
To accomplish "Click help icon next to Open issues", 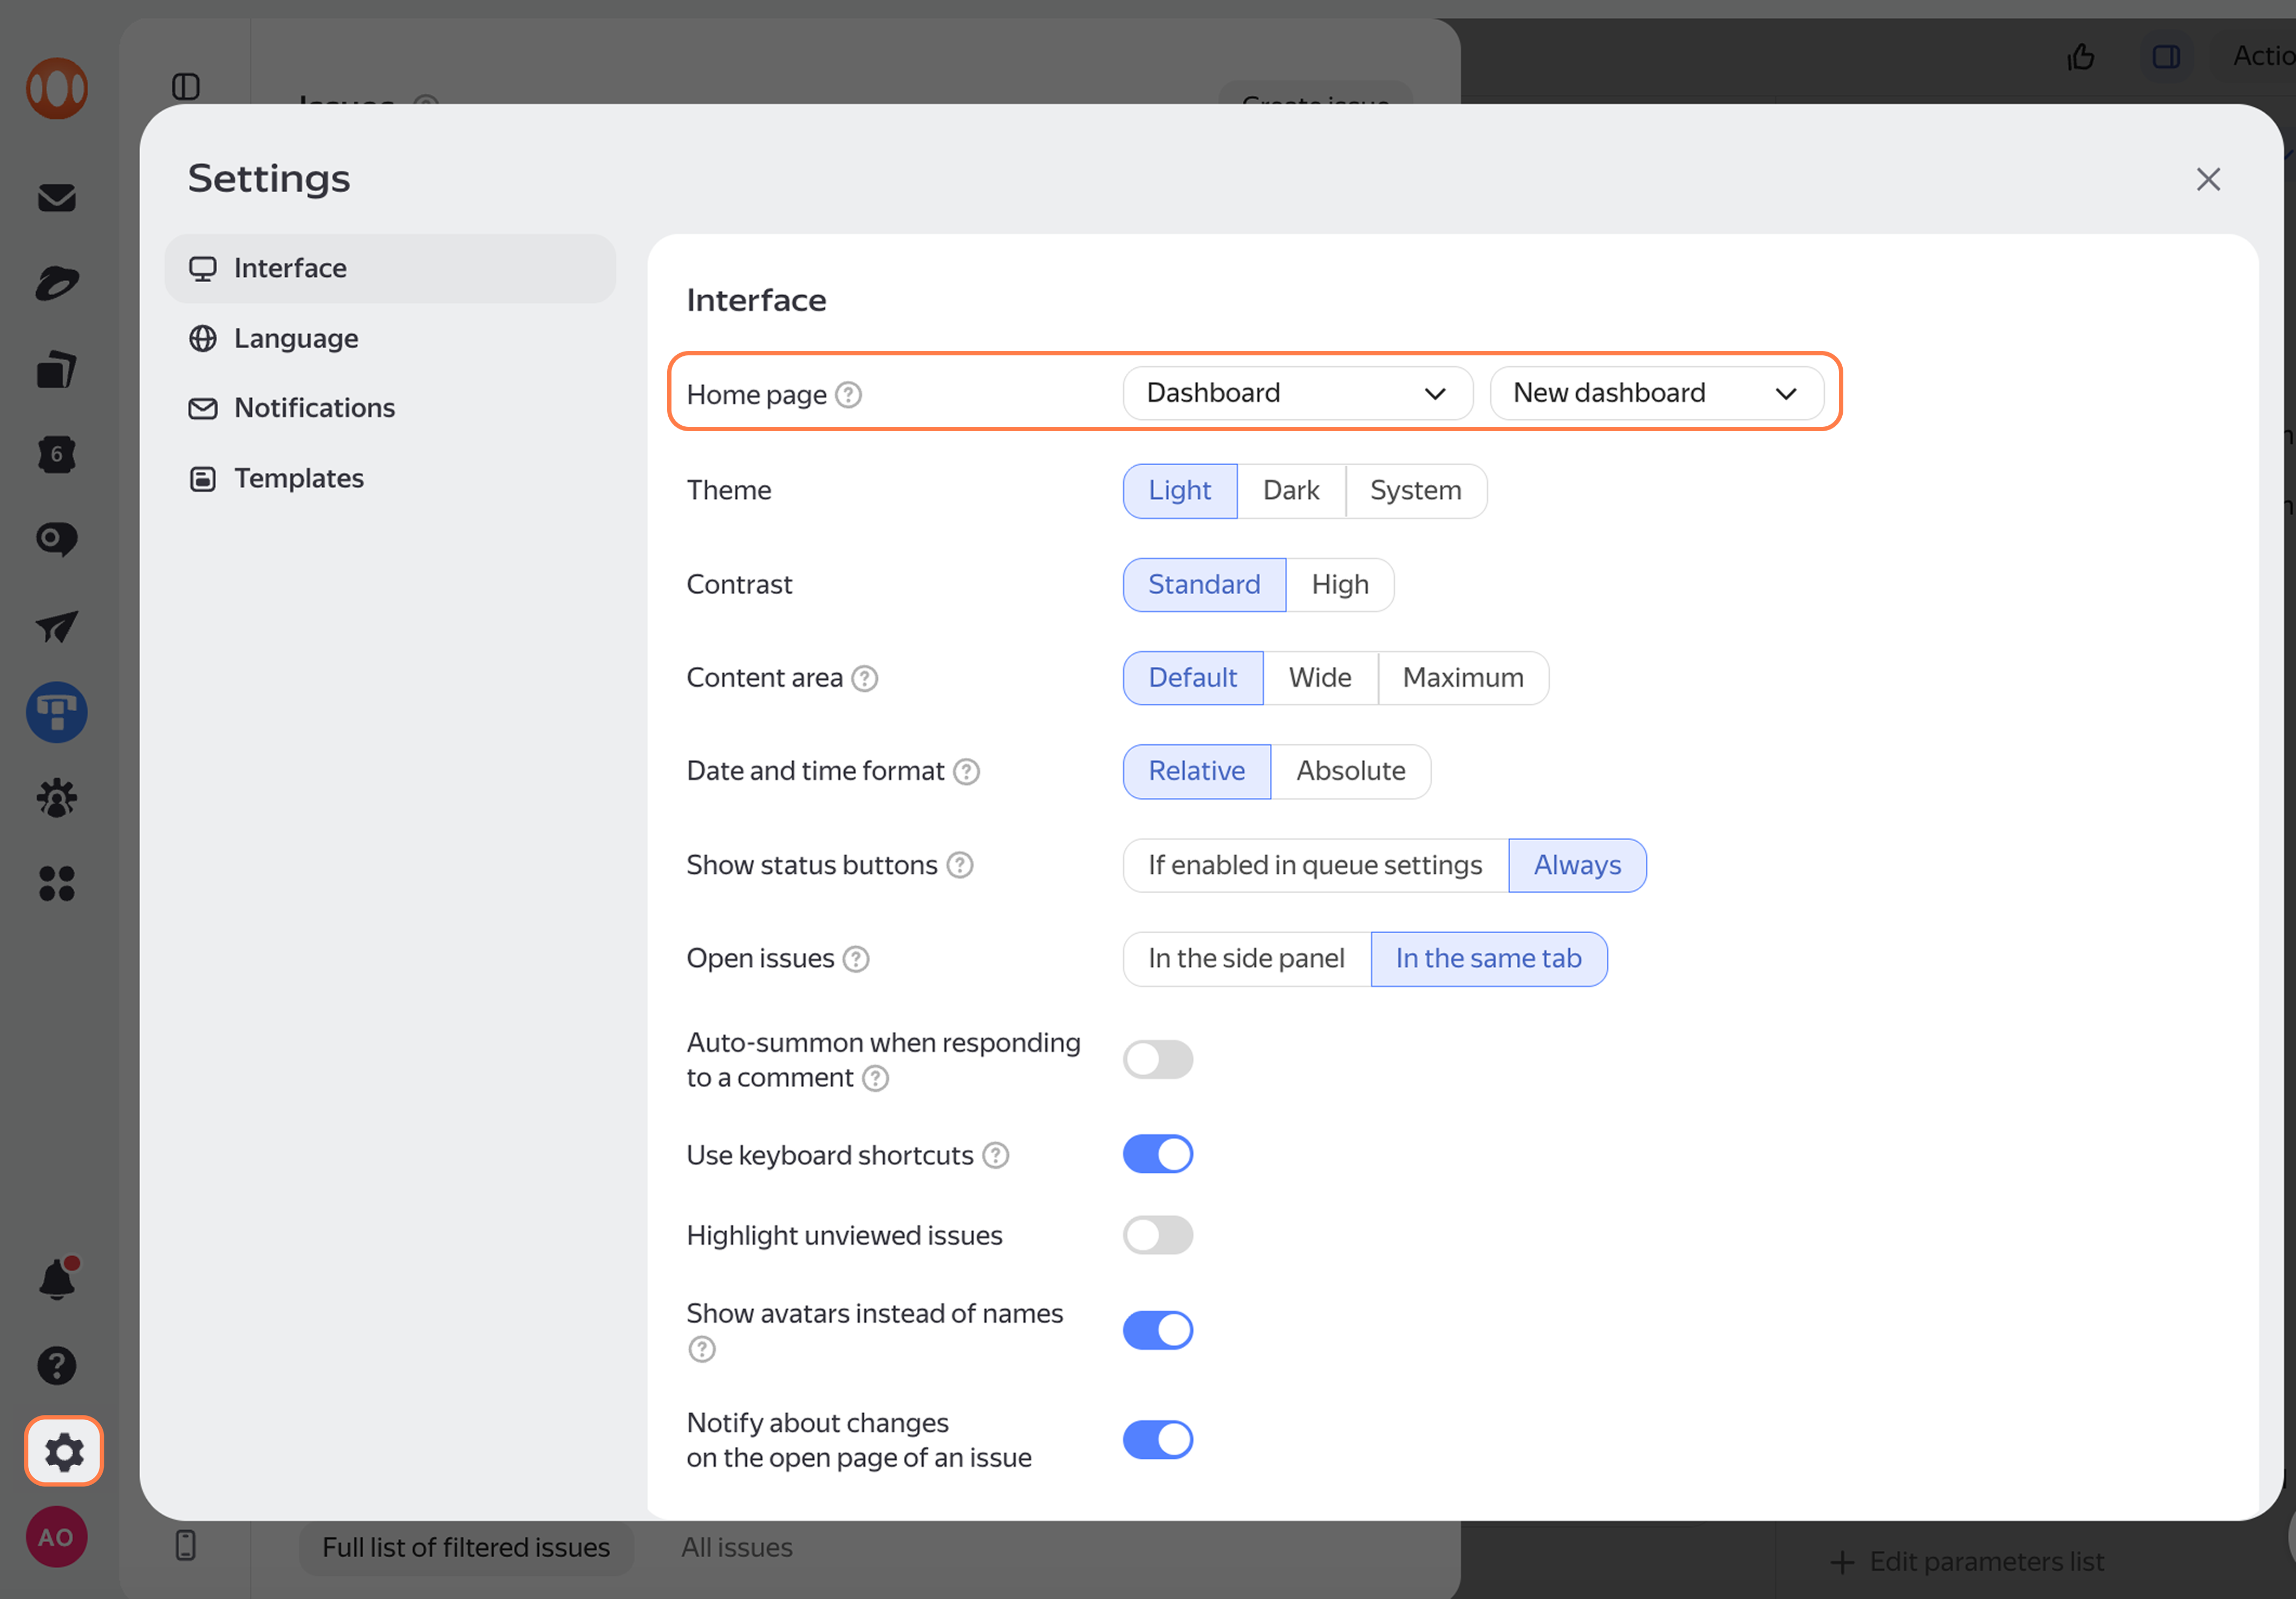I will coord(856,959).
